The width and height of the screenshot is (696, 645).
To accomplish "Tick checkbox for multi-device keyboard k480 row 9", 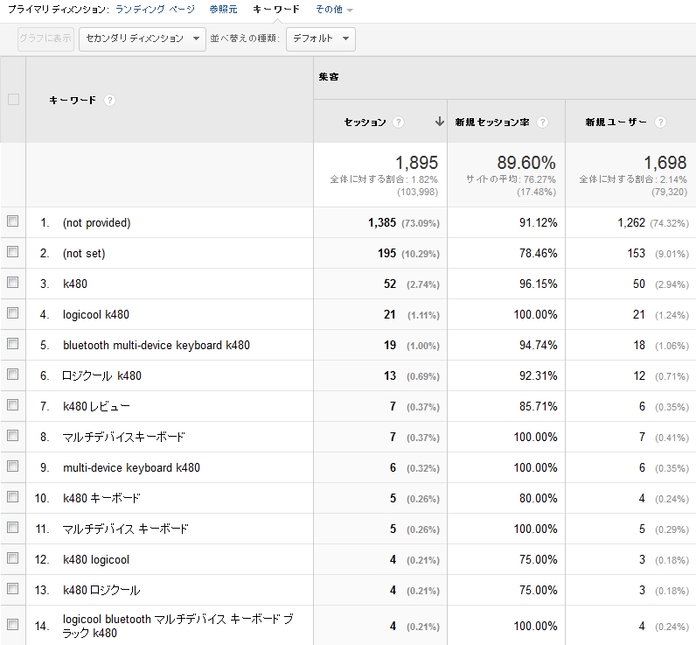I will [13, 466].
